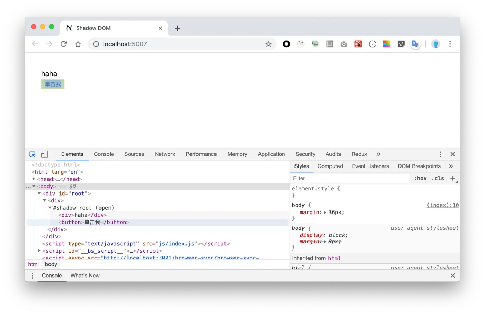Collapse the #shadow-root (open) node
This screenshot has height=315, width=485.
pos(50,208)
